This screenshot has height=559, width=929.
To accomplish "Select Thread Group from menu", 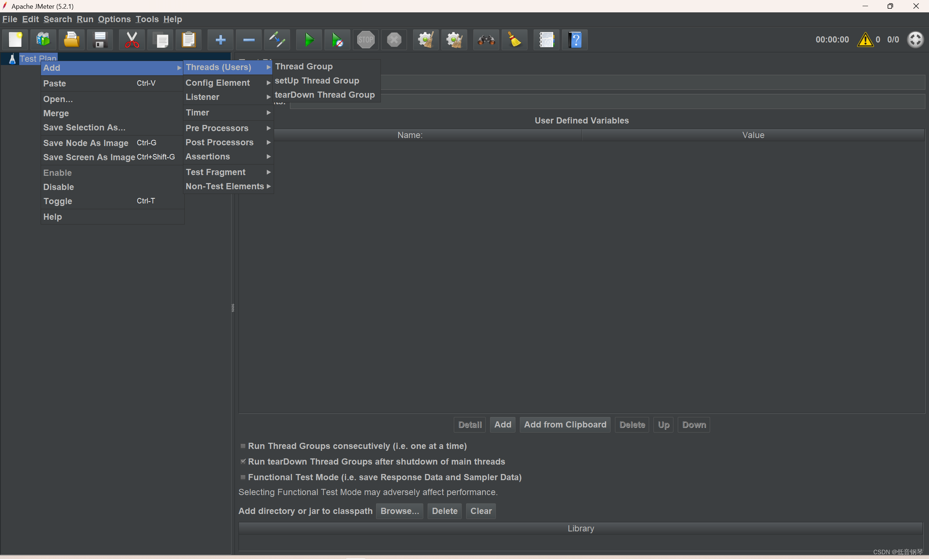I will coord(304,66).
